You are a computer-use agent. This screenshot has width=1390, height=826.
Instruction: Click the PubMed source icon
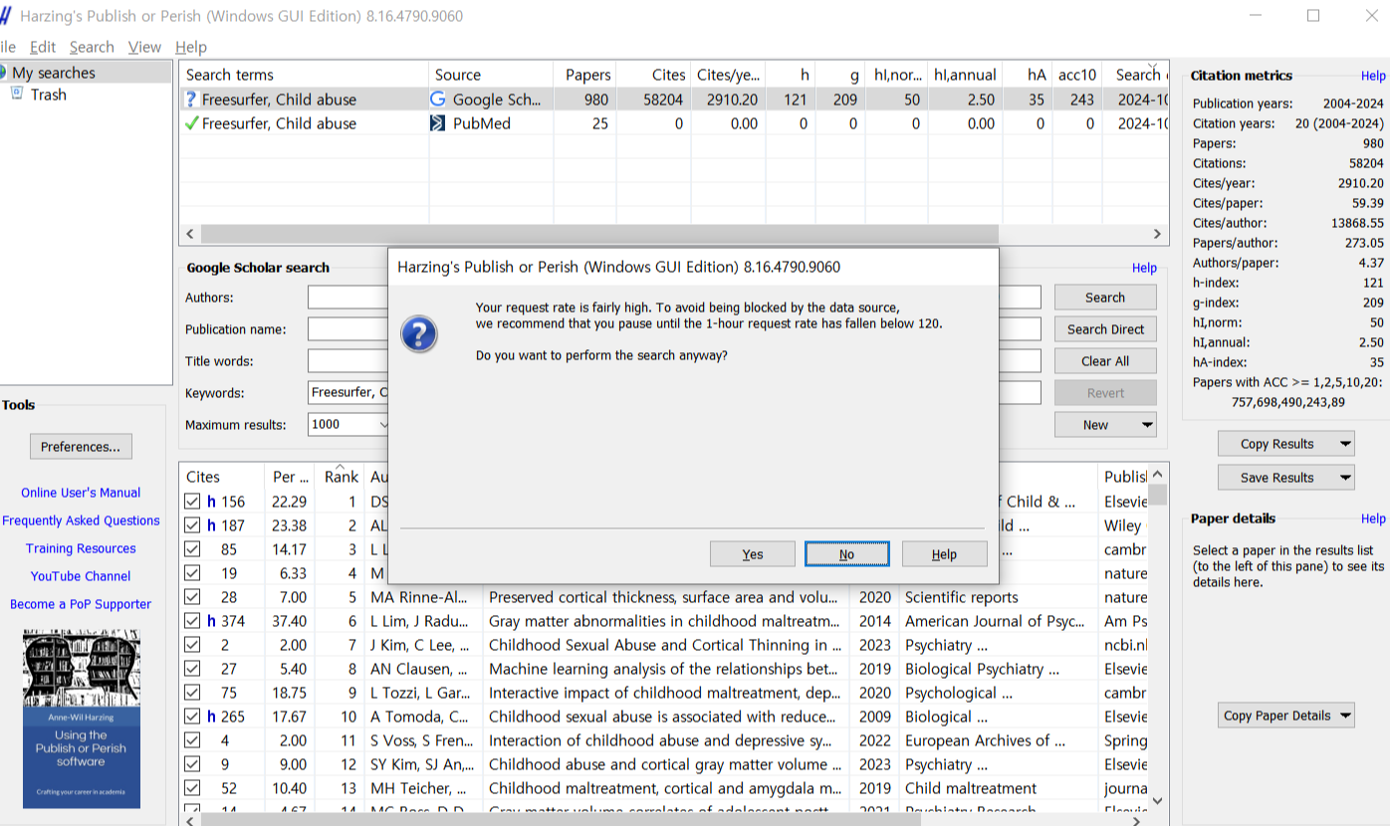pyautogui.click(x=438, y=123)
